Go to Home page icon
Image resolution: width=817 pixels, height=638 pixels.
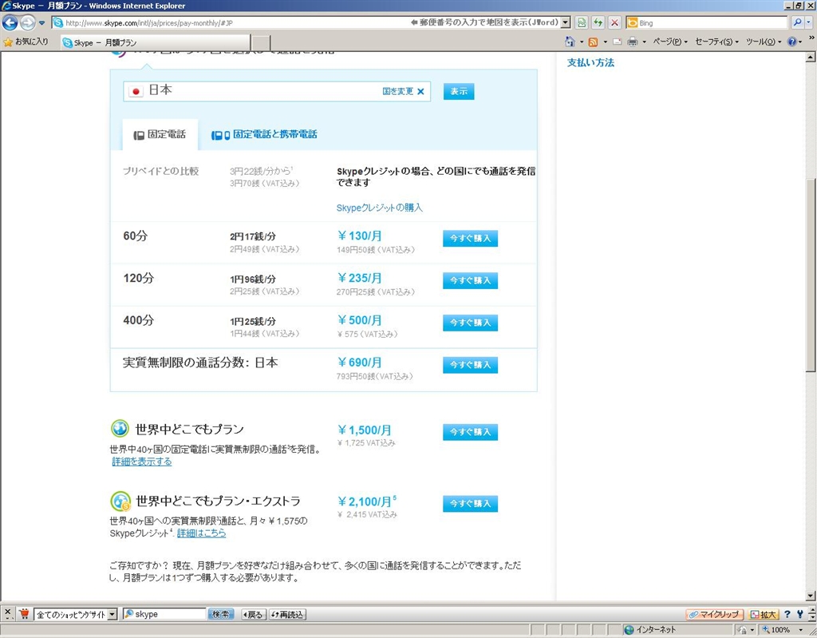coord(570,42)
